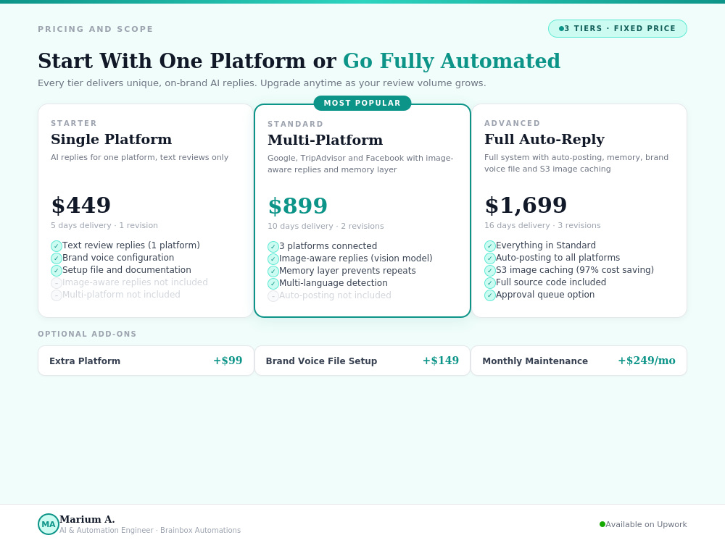Click the check icon next to Brand voice configuration
The height and width of the screenshot is (543, 725).
(57, 258)
